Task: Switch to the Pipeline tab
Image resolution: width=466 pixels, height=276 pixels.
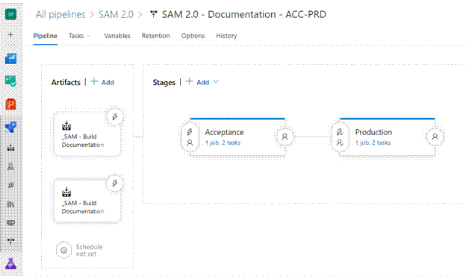Action: (x=45, y=36)
